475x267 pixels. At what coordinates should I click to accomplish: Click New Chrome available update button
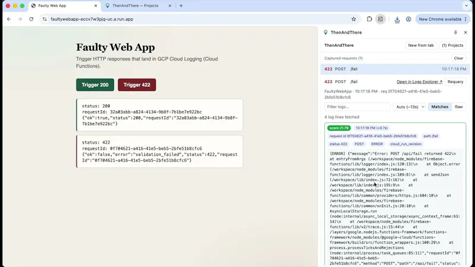click(x=442, y=19)
